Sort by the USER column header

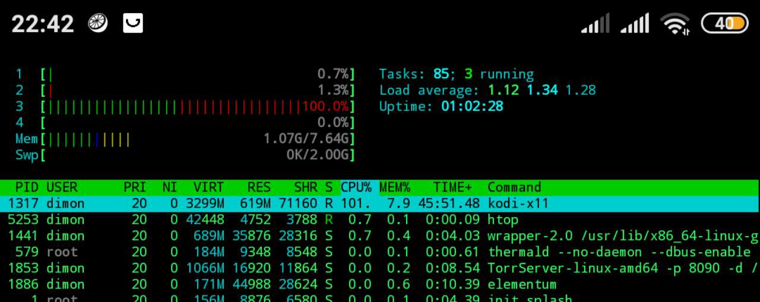pos(62,187)
